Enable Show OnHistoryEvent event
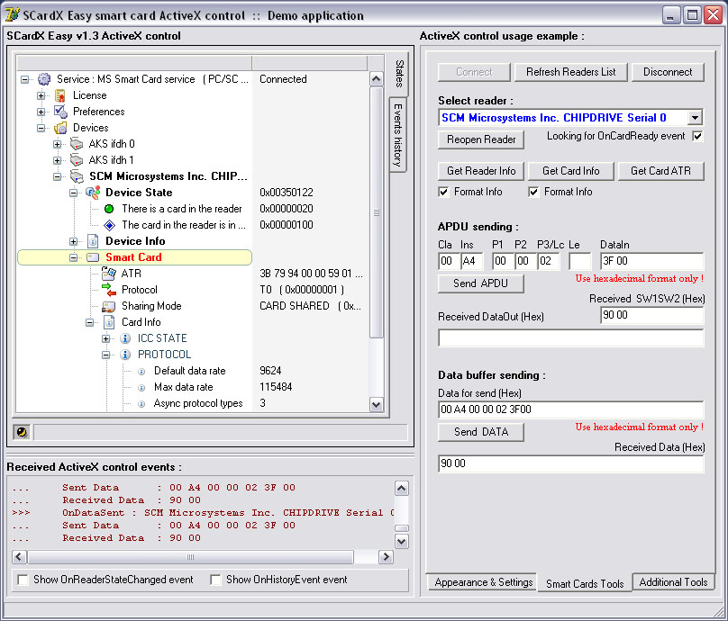The width and height of the screenshot is (728, 621). pos(215,580)
